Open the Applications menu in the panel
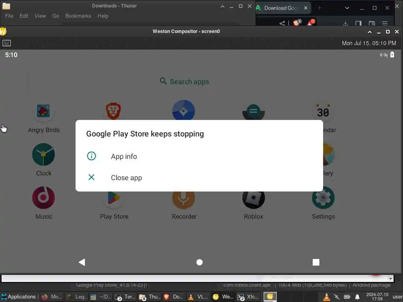 click(x=20, y=296)
